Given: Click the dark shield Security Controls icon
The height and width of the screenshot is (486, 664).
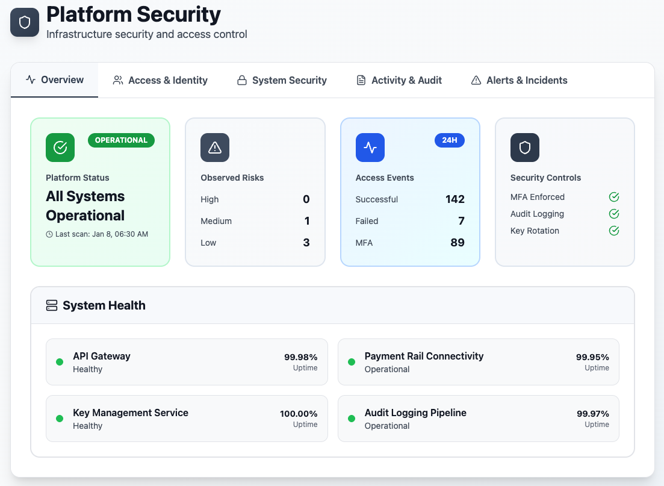Looking at the screenshot, I should 525,148.
